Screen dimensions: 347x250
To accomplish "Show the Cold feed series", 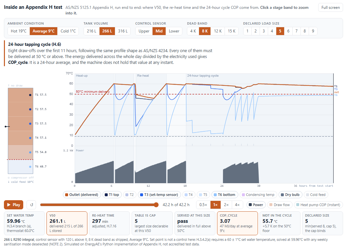I will (x=316, y=195).
